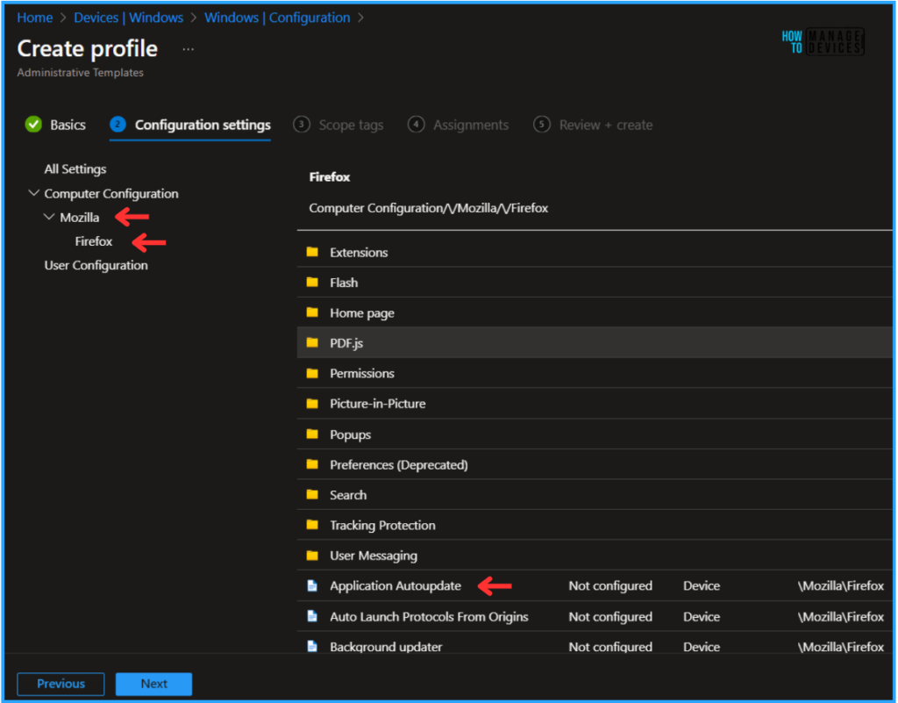Click the Background updater document icon
The image size is (898, 703).
point(312,646)
